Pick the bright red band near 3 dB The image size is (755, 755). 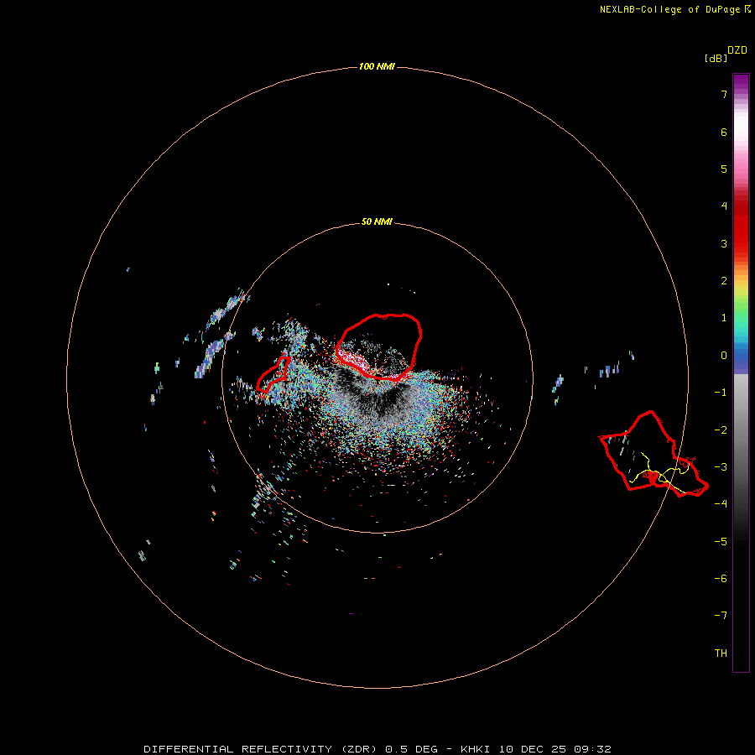741,236
